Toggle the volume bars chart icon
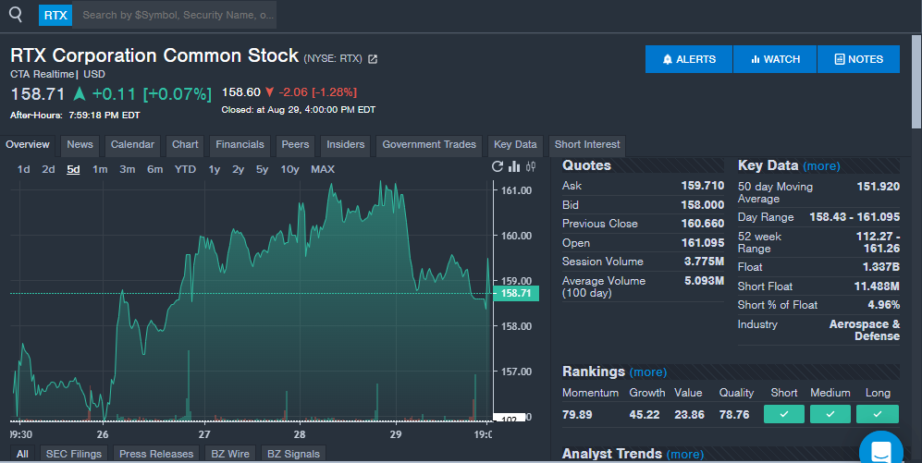The image size is (922, 463). (514, 167)
